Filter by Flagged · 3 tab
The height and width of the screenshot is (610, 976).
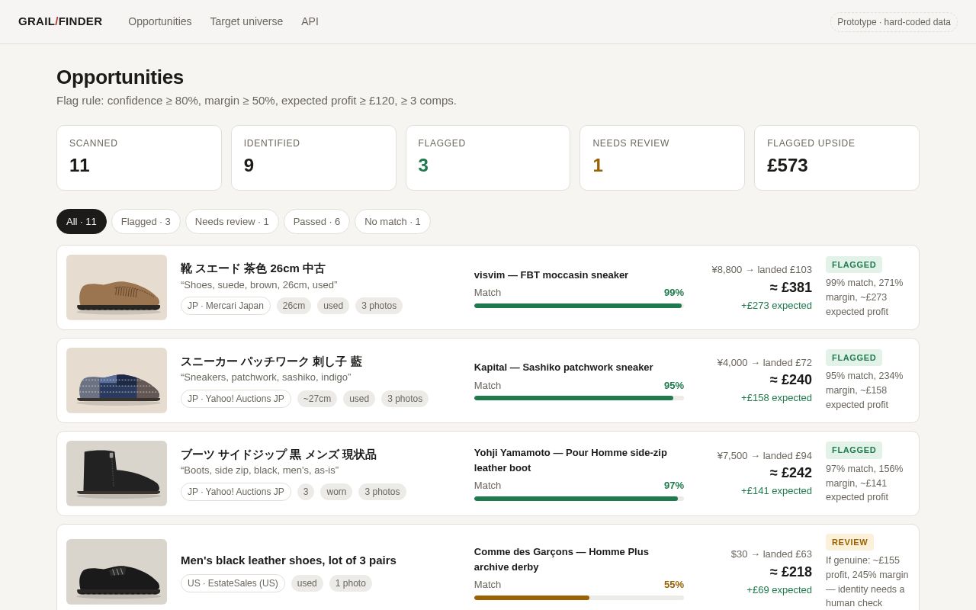tap(146, 221)
